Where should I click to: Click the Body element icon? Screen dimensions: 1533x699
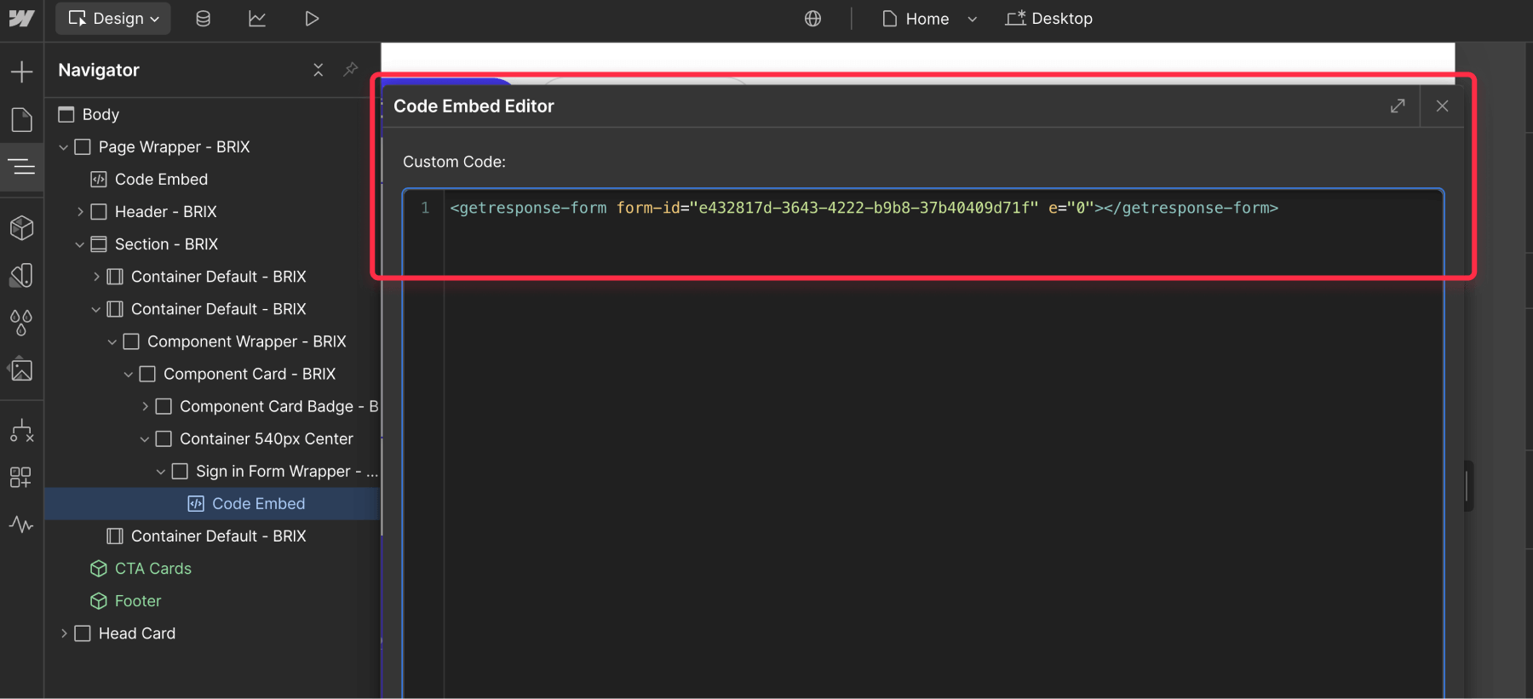(x=66, y=114)
